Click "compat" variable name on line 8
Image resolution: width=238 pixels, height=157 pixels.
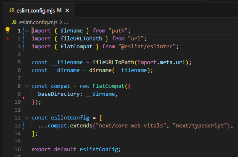[x=60, y=86]
